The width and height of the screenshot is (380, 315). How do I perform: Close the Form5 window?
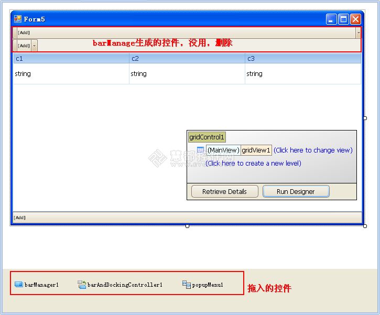click(x=355, y=19)
